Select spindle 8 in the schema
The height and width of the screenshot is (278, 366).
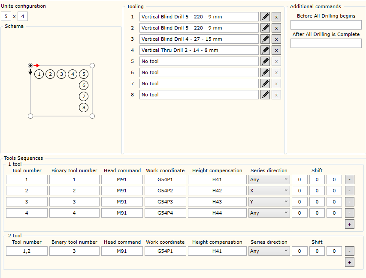pos(84,108)
